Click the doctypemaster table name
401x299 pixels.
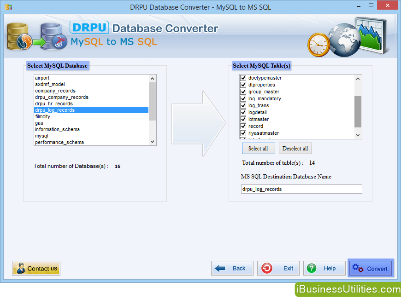click(x=265, y=78)
